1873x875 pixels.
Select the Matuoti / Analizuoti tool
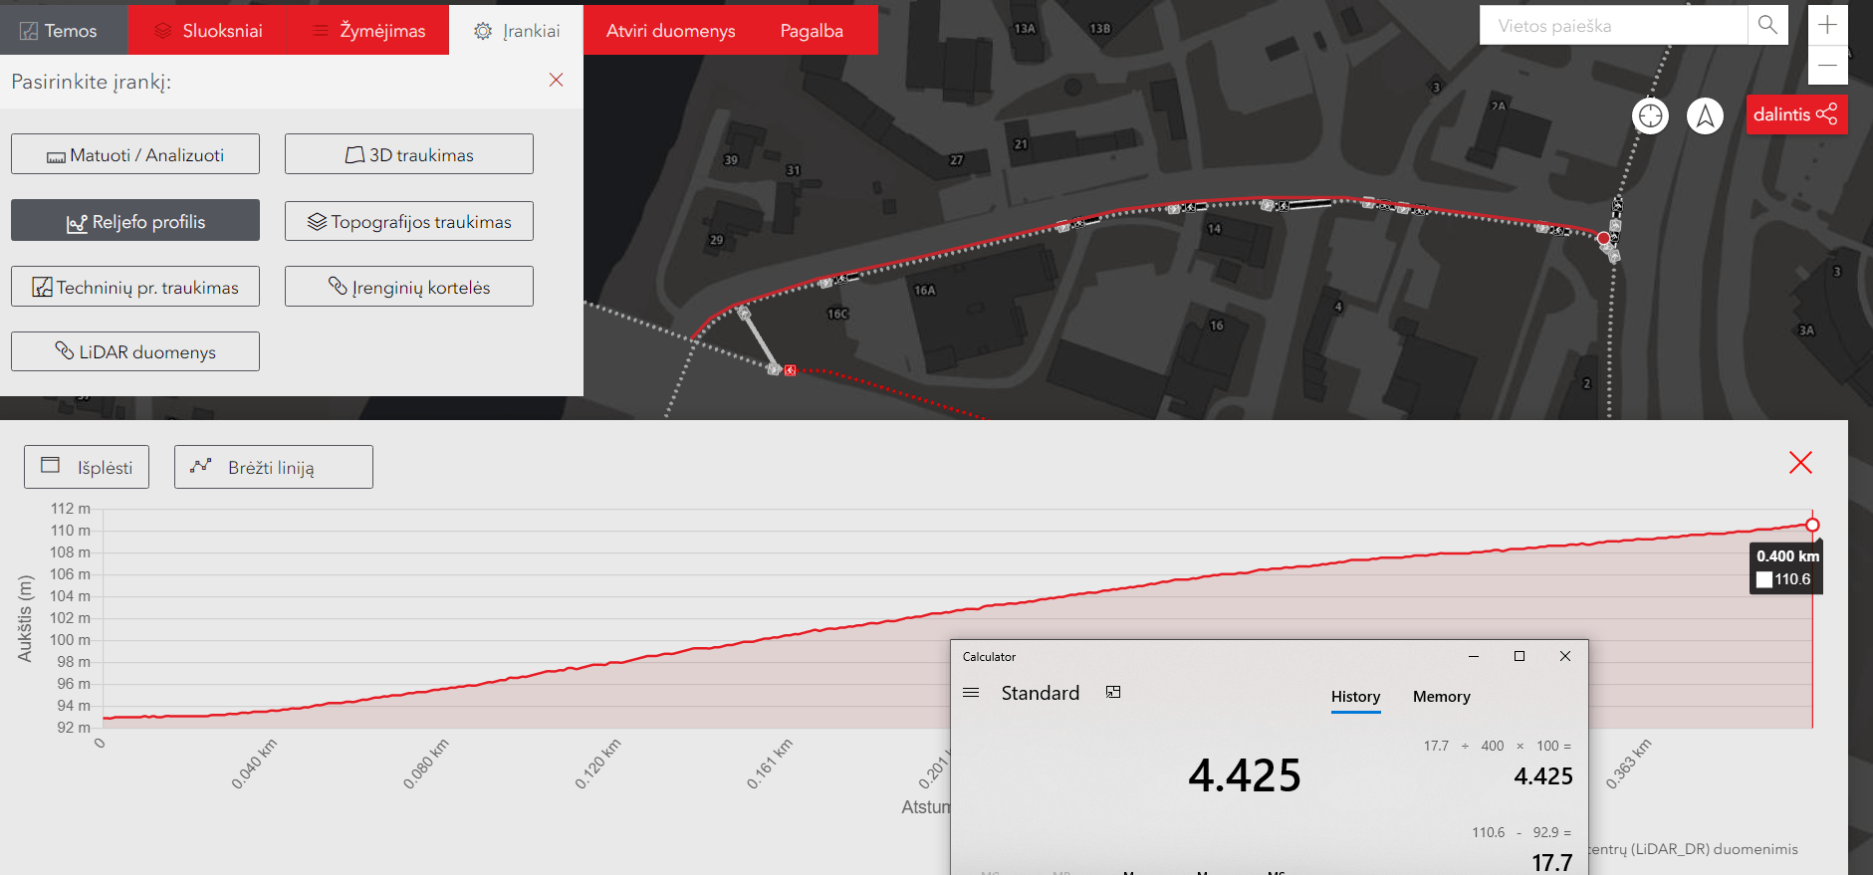point(135,154)
